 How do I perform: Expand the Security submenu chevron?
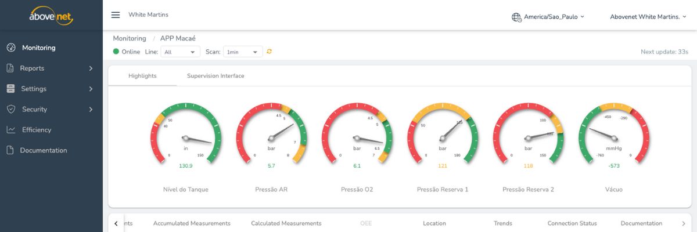pos(91,109)
